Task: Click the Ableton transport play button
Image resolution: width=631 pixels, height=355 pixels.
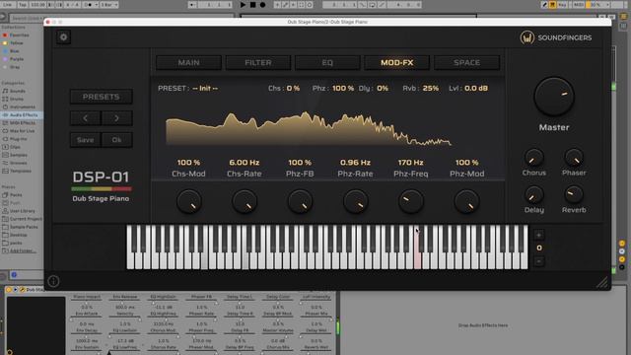Action: point(243,5)
